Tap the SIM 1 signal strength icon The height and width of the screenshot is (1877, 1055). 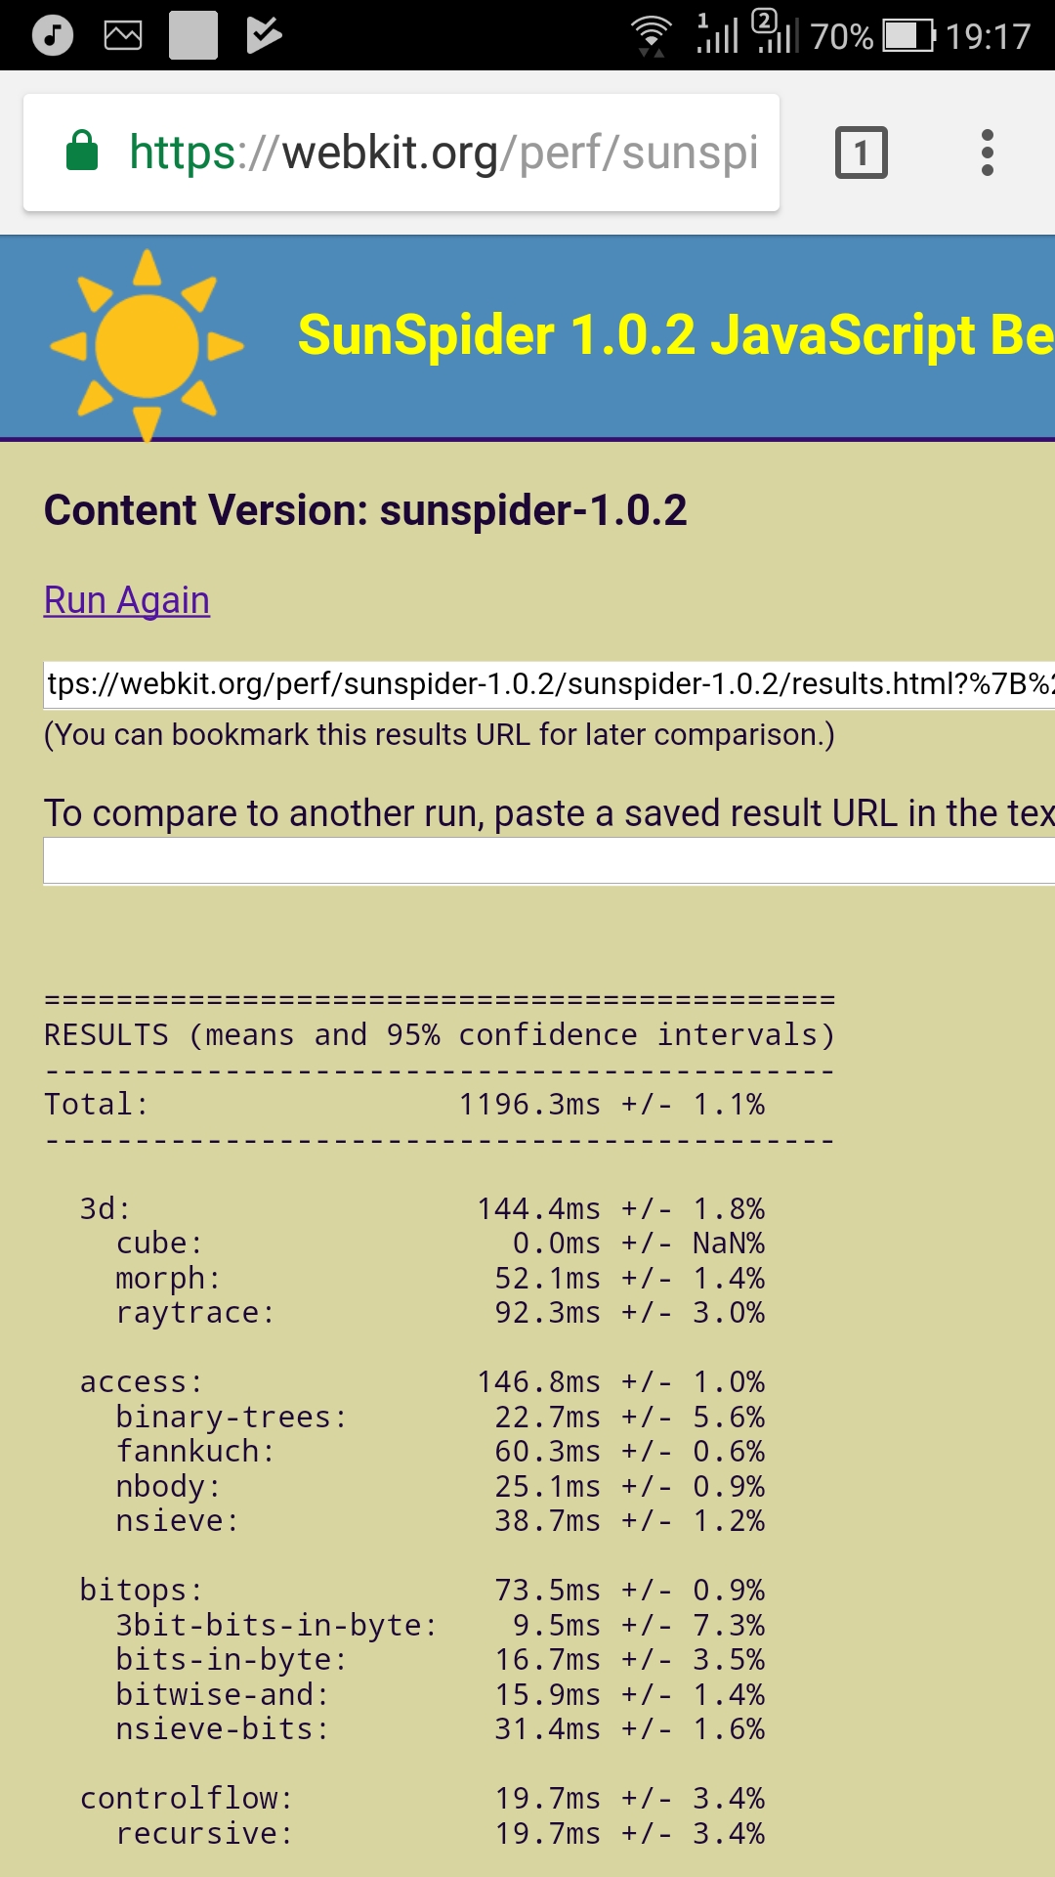(x=717, y=34)
